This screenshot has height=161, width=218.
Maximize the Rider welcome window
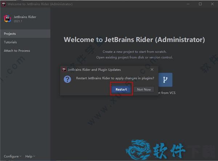(x=200, y=4)
